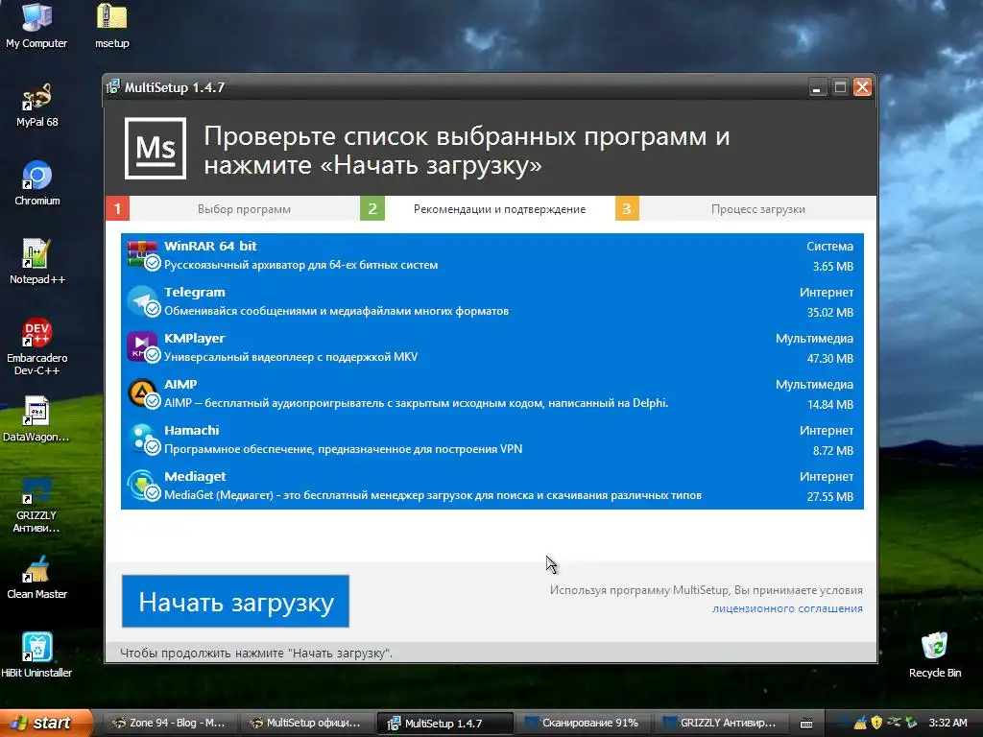Click the yellow shield tray icon
The image size is (983, 737).
(876, 723)
